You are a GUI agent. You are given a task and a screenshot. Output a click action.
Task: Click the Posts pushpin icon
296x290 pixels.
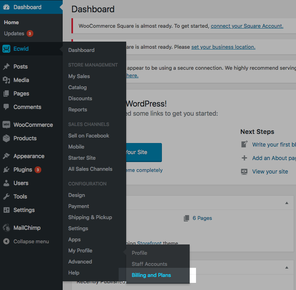[6, 67]
